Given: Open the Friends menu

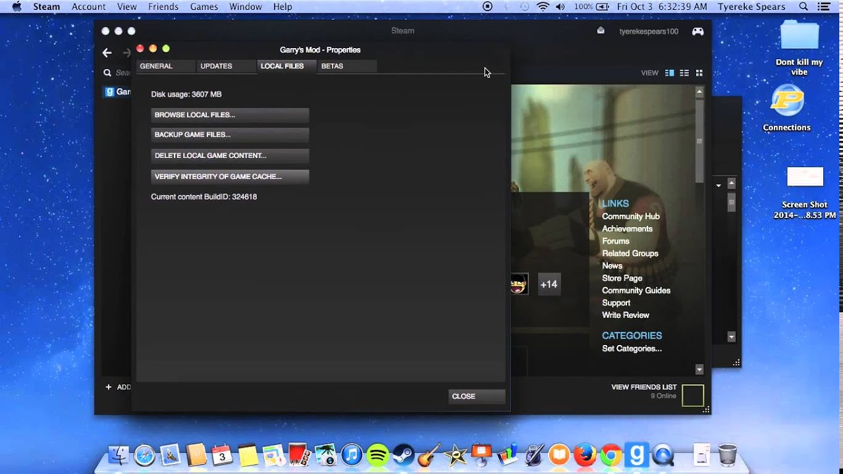Looking at the screenshot, I should [163, 7].
